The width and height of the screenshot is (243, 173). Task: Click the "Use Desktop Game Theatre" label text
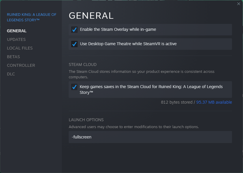128,44
